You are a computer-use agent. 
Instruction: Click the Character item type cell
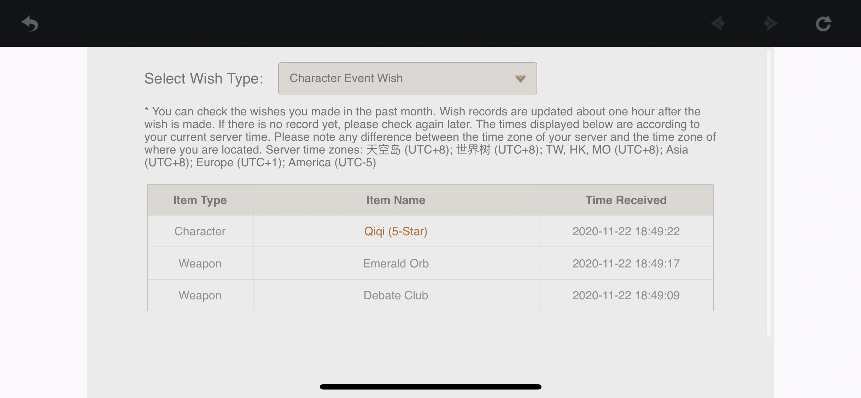coord(200,231)
